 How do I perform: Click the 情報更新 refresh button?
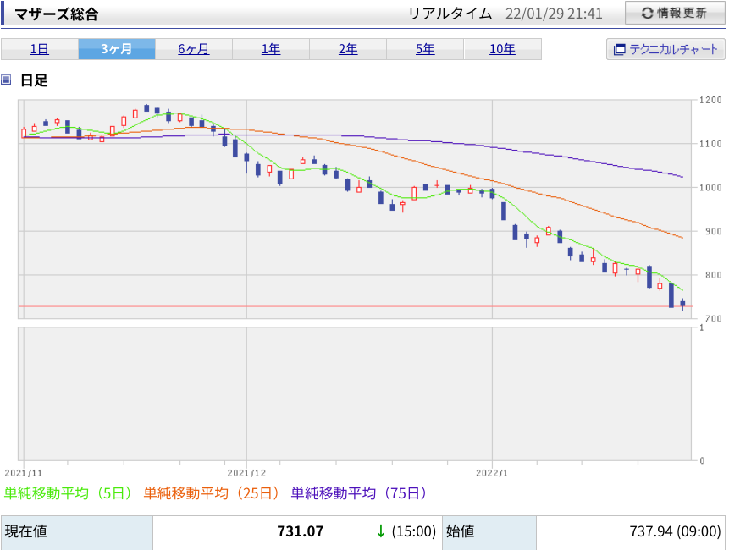tap(675, 13)
